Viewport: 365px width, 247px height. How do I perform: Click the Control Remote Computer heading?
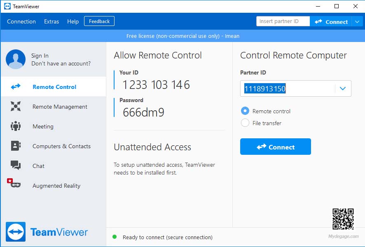click(x=293, y=55)
